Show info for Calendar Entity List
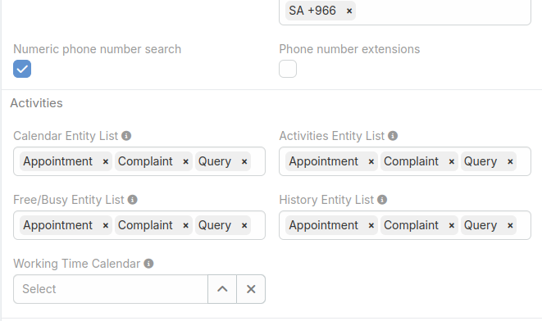 tap(126, 136)
